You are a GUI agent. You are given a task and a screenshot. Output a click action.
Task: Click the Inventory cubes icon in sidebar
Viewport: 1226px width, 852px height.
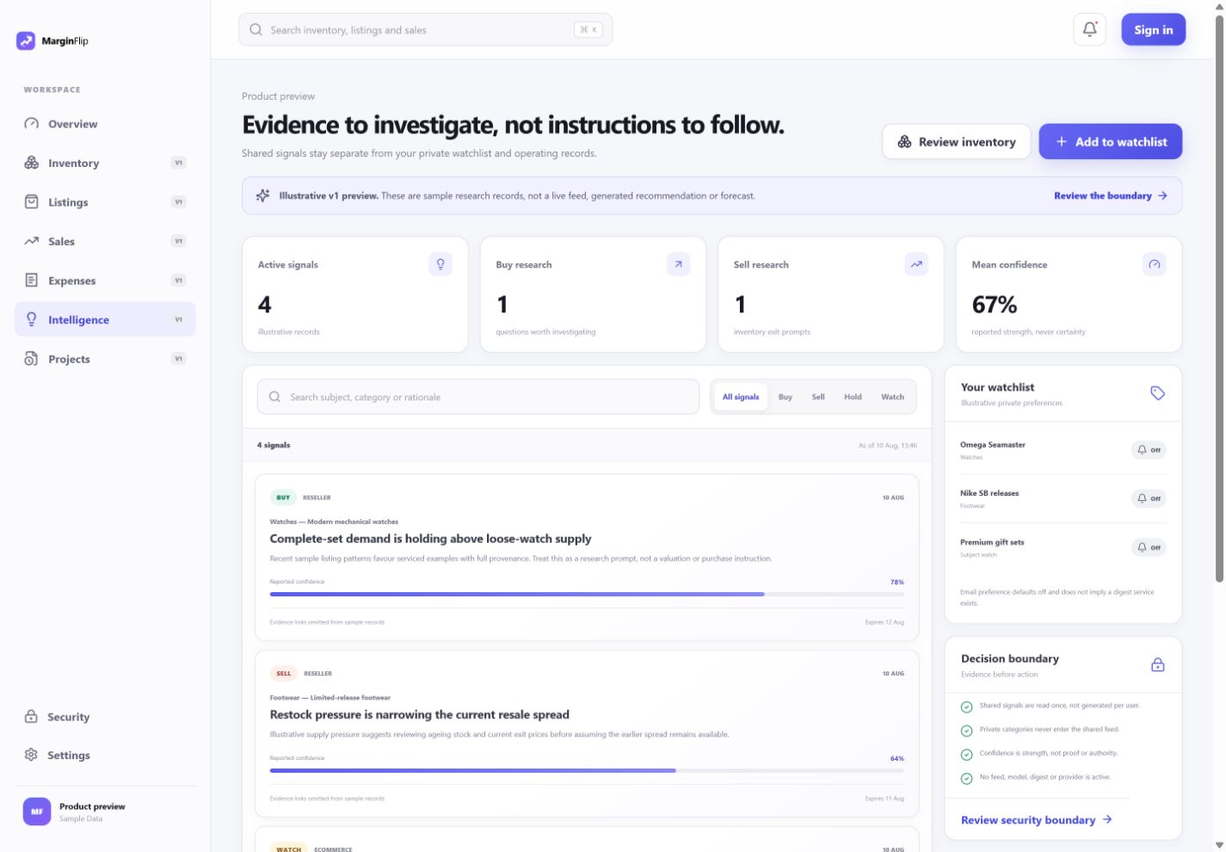pyautogui.click(x=32, y=163)
